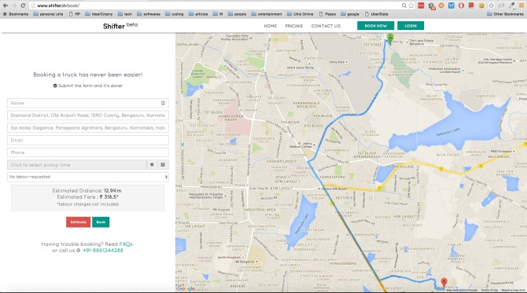Go to the HOME nav item
The image size is (527, 293).
pos(271,26)
